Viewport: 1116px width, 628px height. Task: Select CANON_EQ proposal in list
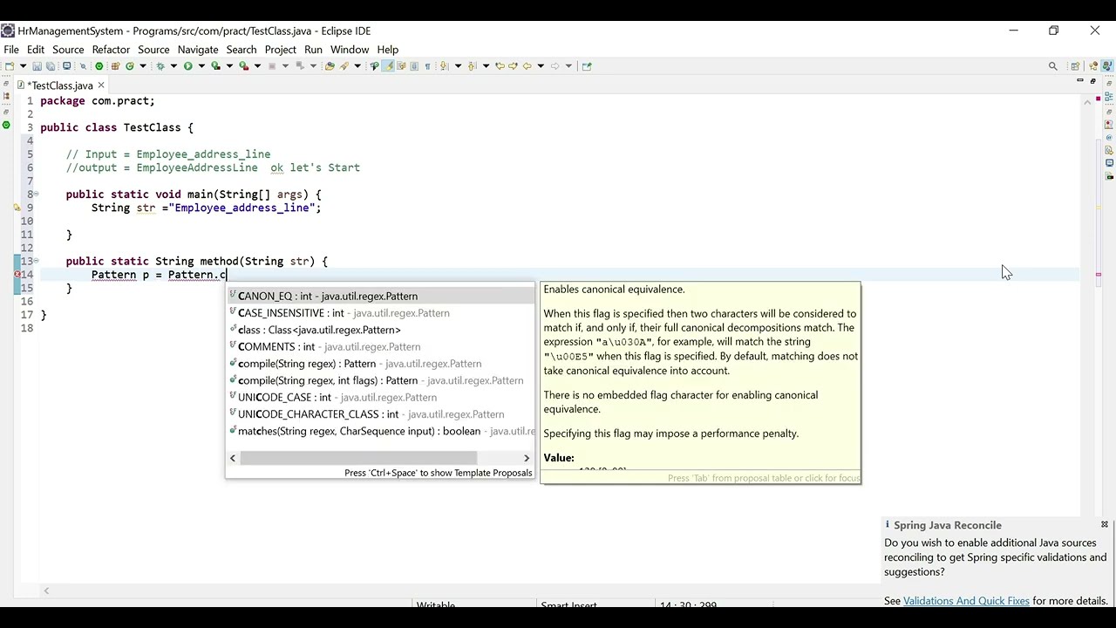click(380, 297)
